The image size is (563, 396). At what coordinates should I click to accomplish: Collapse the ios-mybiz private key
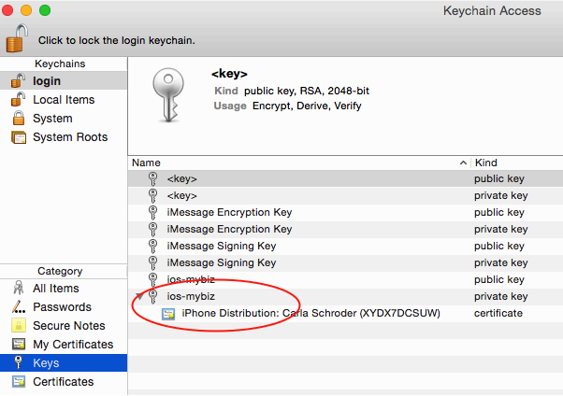point(139,296)
